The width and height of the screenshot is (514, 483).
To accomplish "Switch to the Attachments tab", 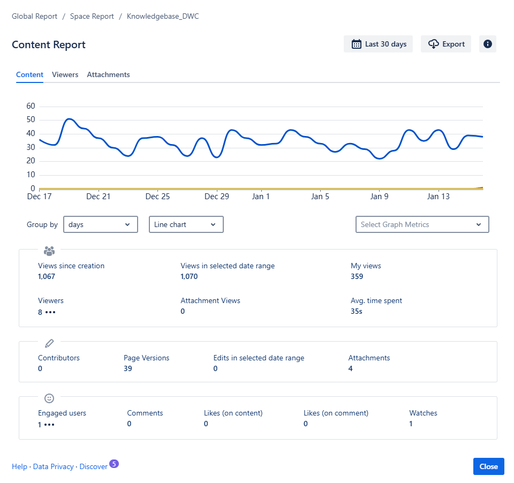I will (108, 74).
